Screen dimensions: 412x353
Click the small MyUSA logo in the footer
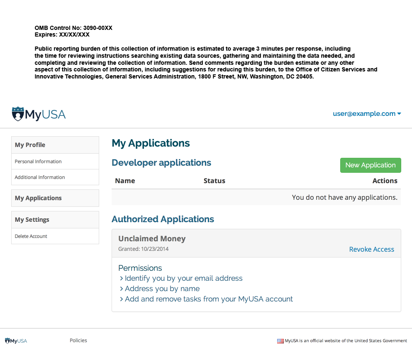16,341
